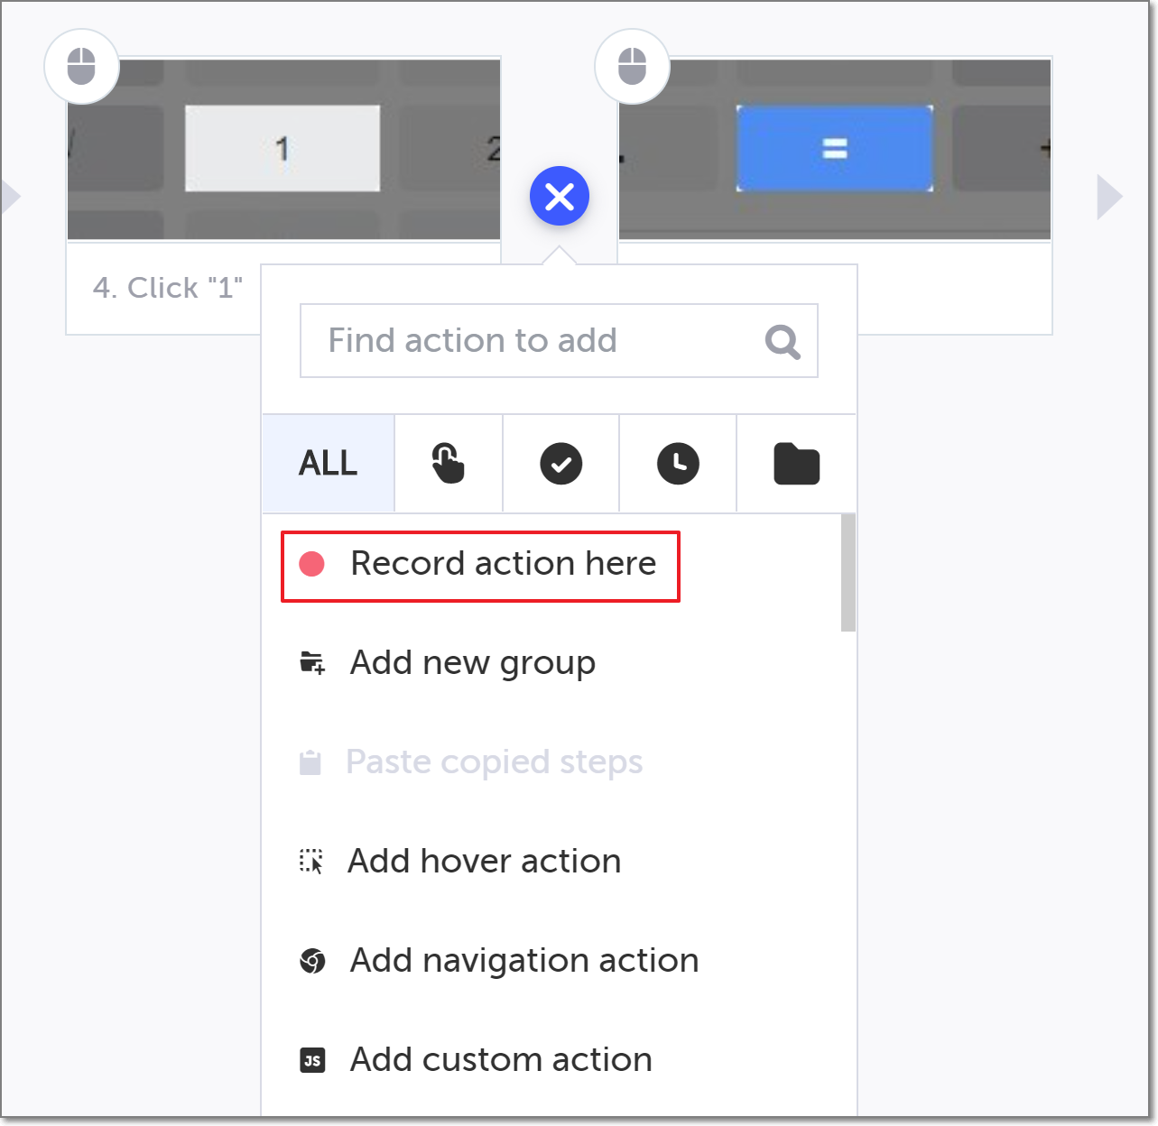The image size is (1158, 1126).
Task: Click the new group folder-plus icon
Action: 312,663
